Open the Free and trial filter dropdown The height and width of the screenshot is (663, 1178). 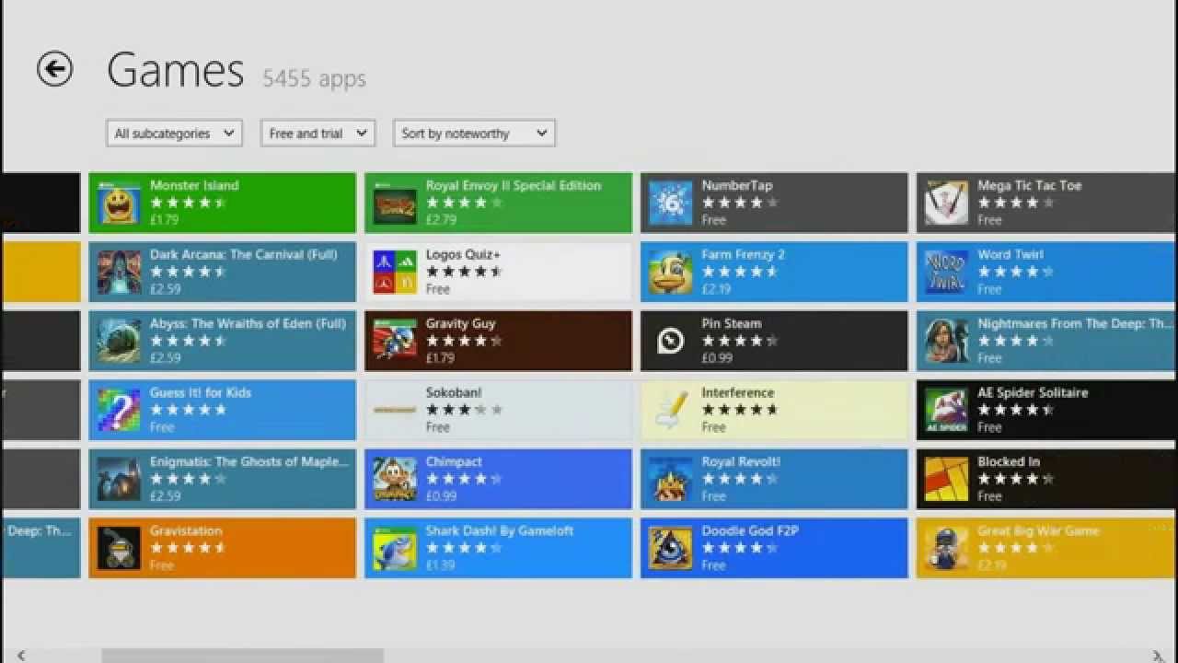pos(318,134)
